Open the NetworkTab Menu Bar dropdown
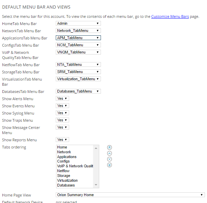This screenshot has height=203, width=207. click(x=78, y=31)
